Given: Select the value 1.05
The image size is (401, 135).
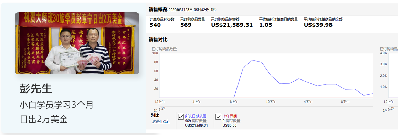Looking at the screenshot, I should [266, 25].
